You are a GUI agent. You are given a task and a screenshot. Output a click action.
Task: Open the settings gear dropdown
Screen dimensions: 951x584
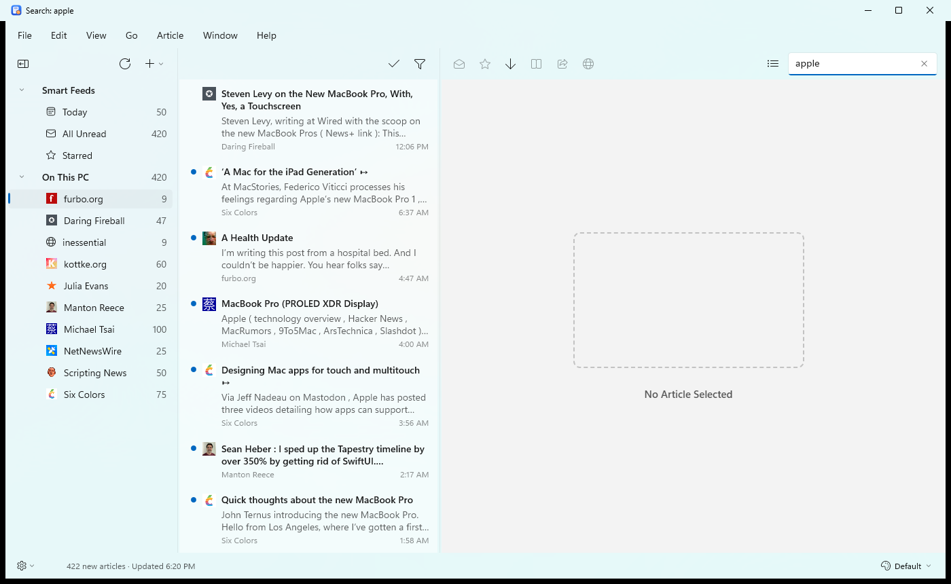click(x=26, y=566)
